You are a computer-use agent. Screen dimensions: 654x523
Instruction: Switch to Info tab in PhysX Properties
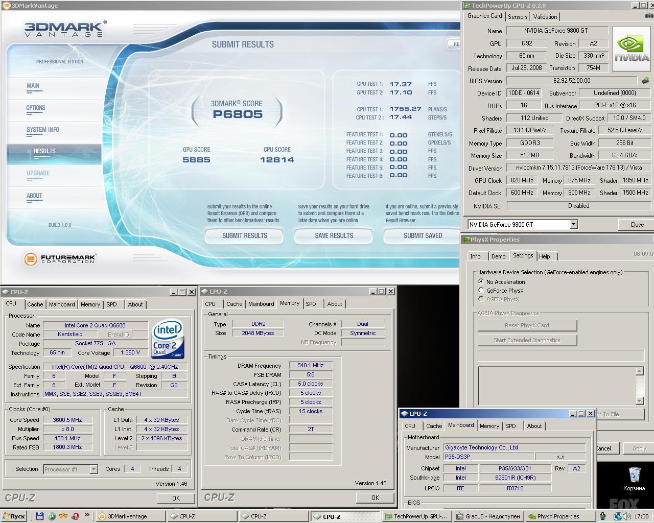click(x=475, y=256)
